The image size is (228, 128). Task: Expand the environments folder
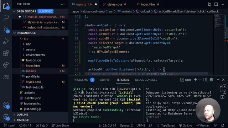pos(40,55)
